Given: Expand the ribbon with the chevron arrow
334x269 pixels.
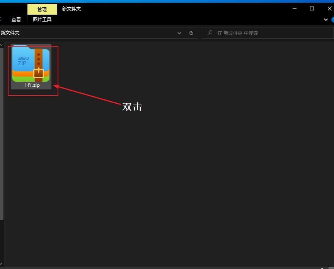Looking at the screenshot, I should coord(326,20).
